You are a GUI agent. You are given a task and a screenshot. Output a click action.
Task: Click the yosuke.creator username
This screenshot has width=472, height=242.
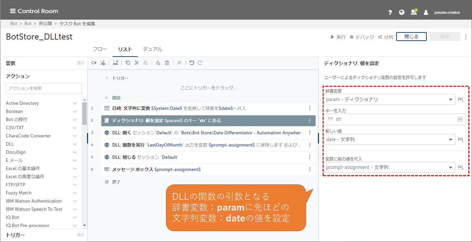coord(447,12)
